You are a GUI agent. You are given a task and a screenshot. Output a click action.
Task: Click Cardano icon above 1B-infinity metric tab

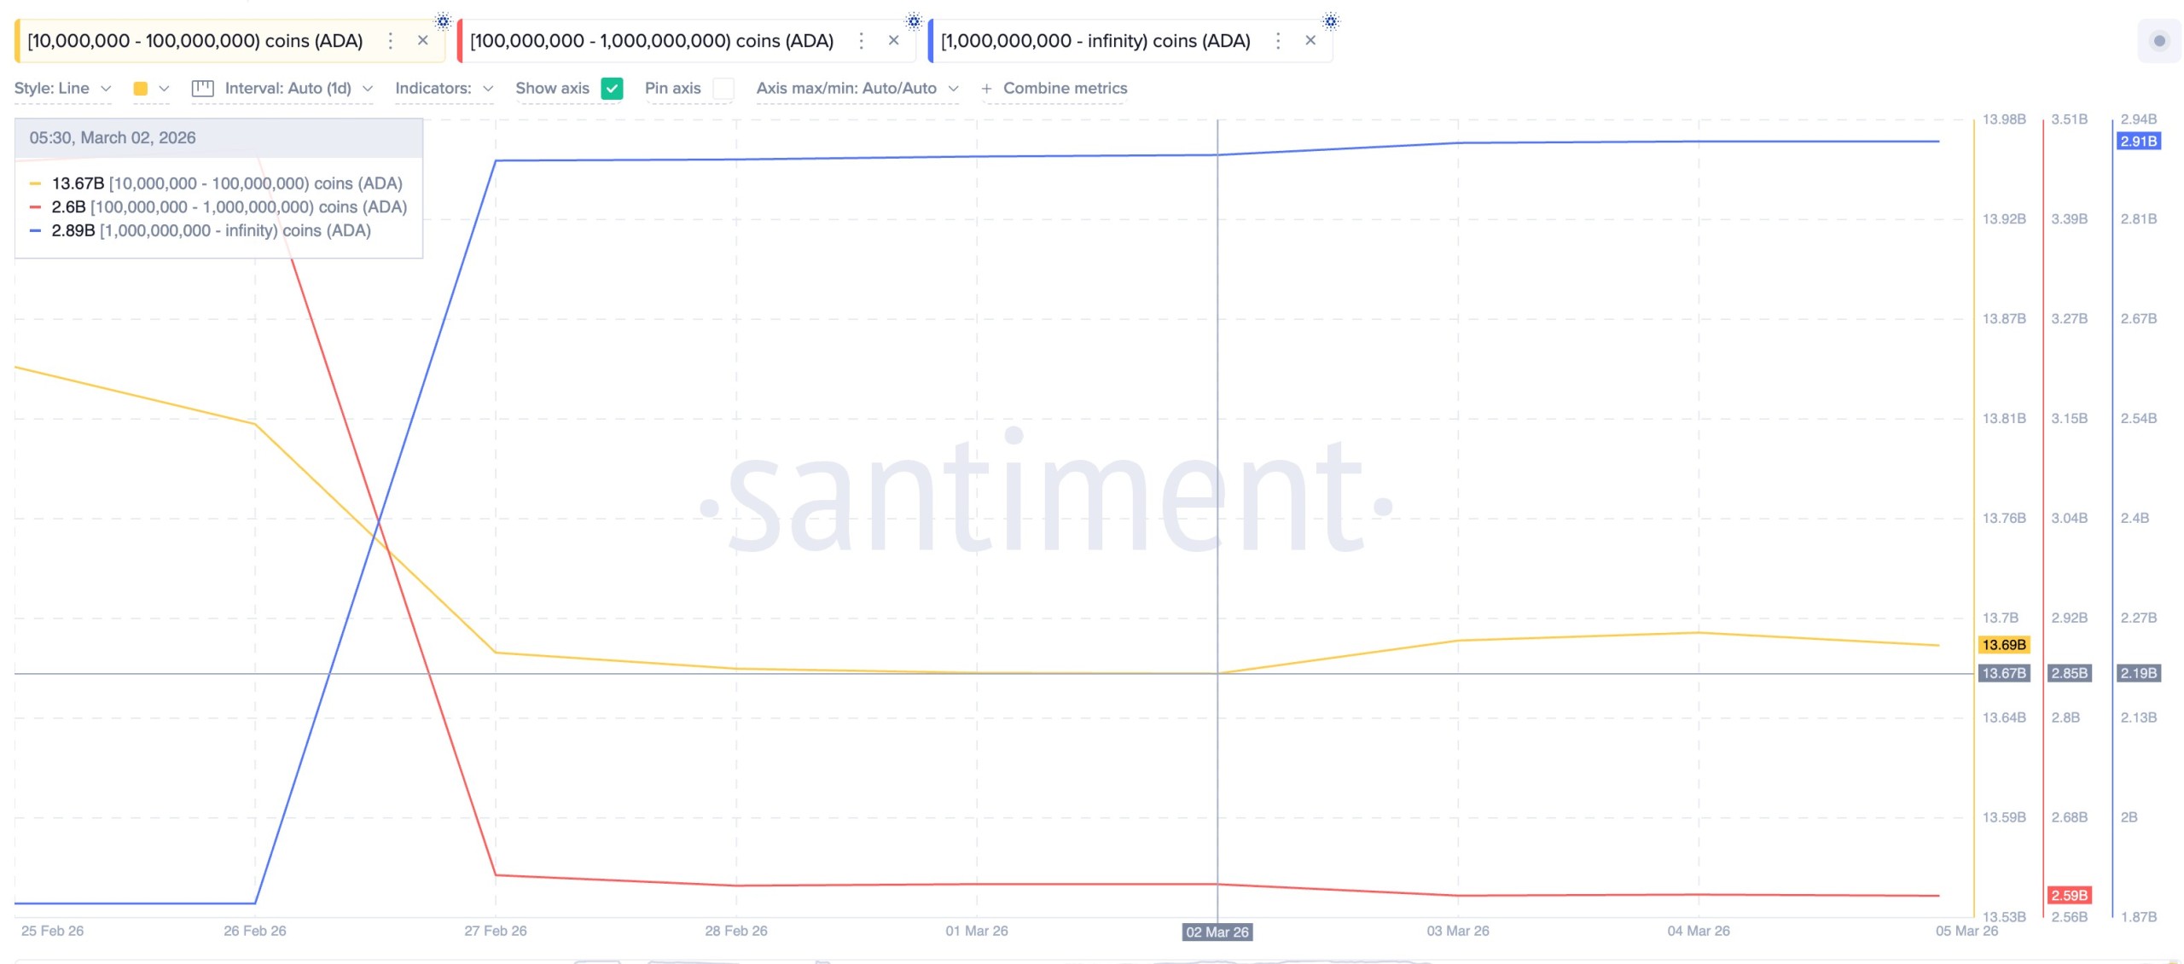pyautogui.click(x=1330, y=21)
